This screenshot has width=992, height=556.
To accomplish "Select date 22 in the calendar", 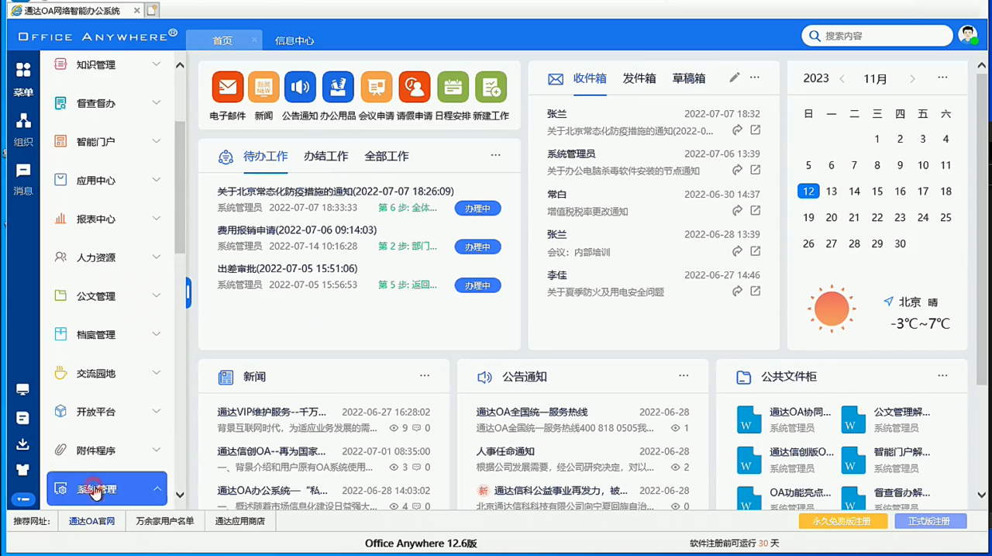I will (x=877, y=218).
